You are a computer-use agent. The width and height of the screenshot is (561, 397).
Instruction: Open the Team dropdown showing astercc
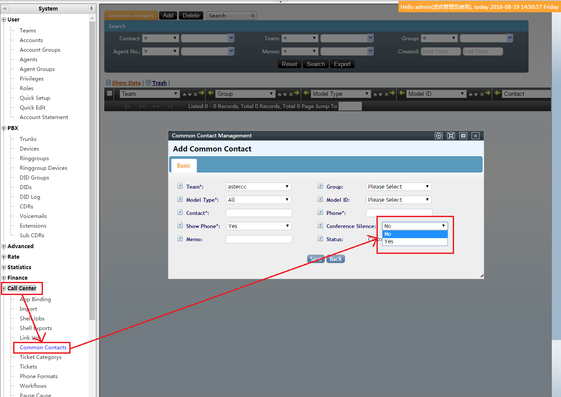pyautogui.click(x=258, y=187)
